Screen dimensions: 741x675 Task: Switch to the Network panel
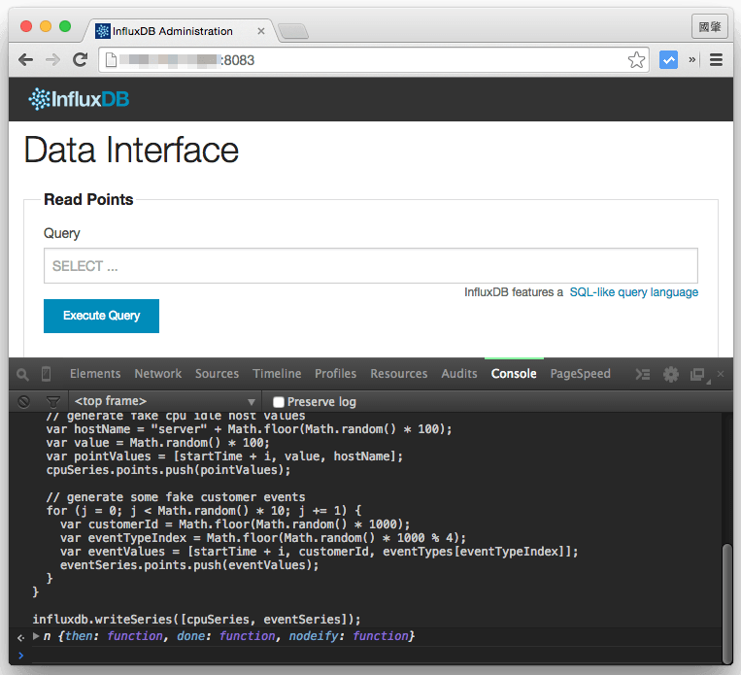coord(158,374)
